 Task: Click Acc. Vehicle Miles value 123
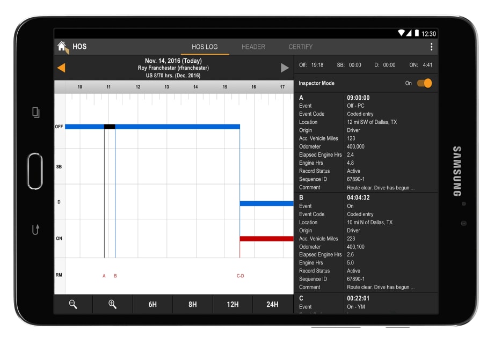tap(351, 138)
